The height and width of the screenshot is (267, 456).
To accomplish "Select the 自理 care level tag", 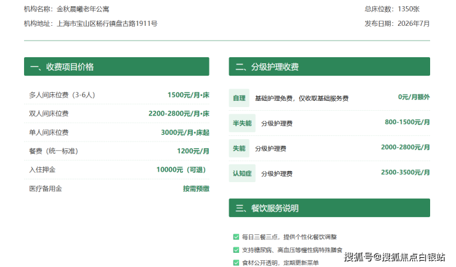I will point(239,98).
